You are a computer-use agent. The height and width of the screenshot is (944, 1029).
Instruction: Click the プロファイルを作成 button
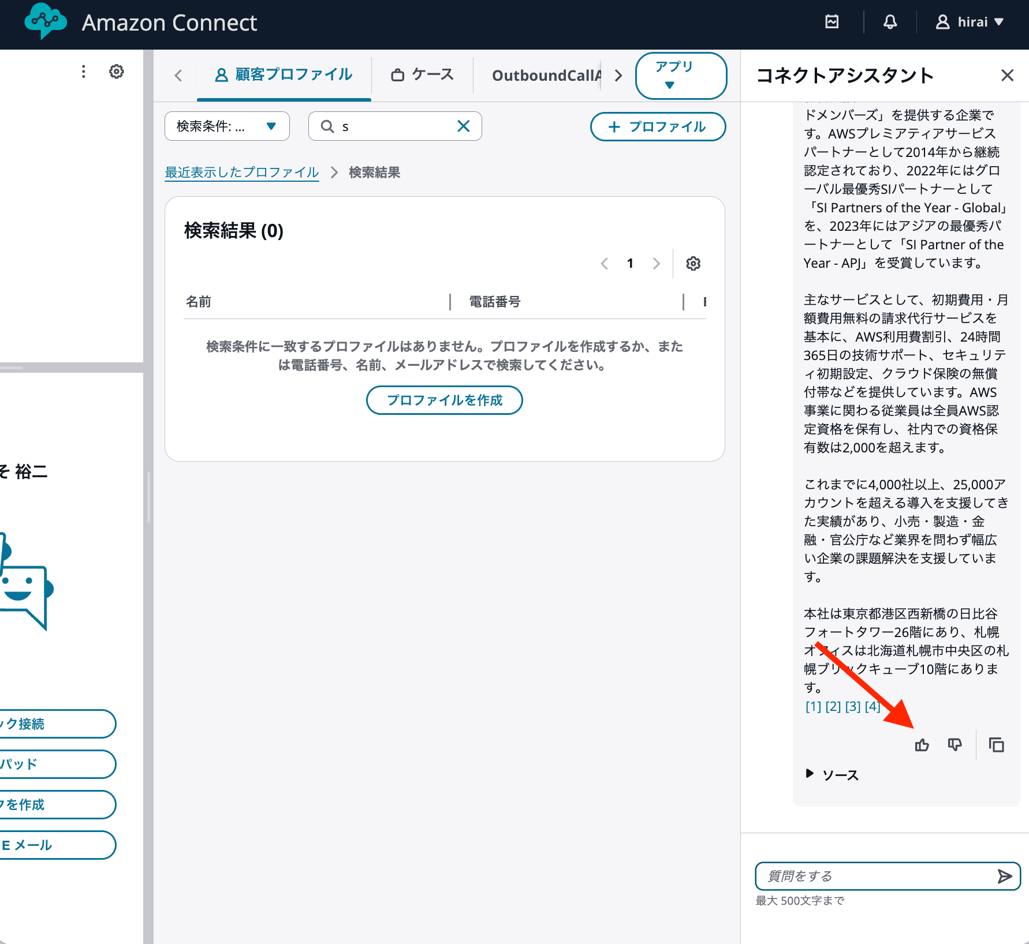[445, 400]
